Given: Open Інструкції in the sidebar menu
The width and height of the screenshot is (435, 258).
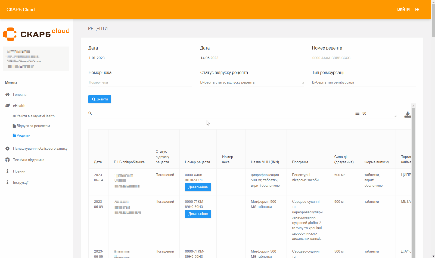Looking at the screenshot, I should (x=21, y=183).
